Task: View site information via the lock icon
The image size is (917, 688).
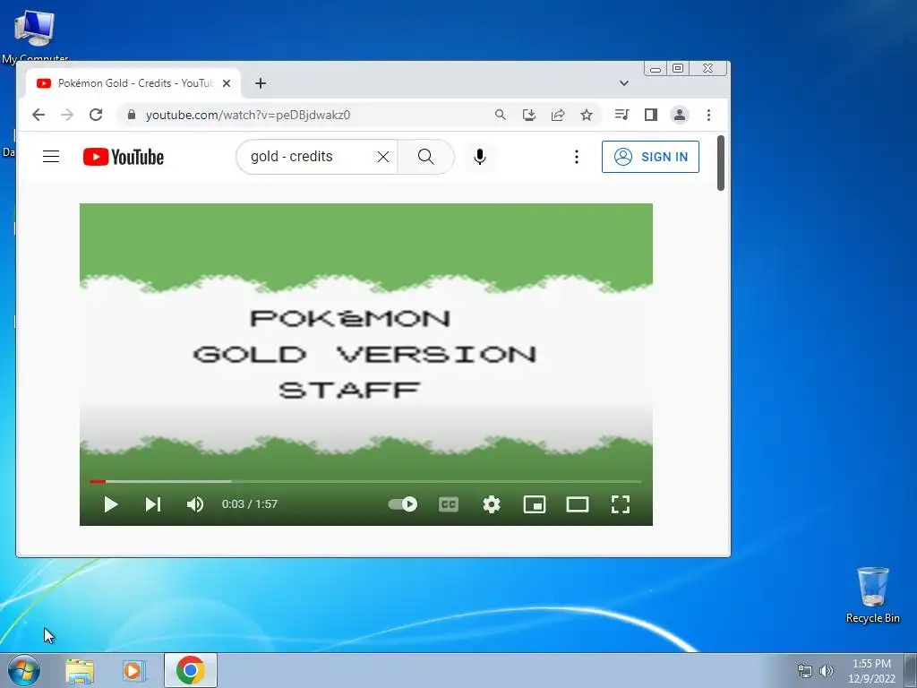Action: 132,115
